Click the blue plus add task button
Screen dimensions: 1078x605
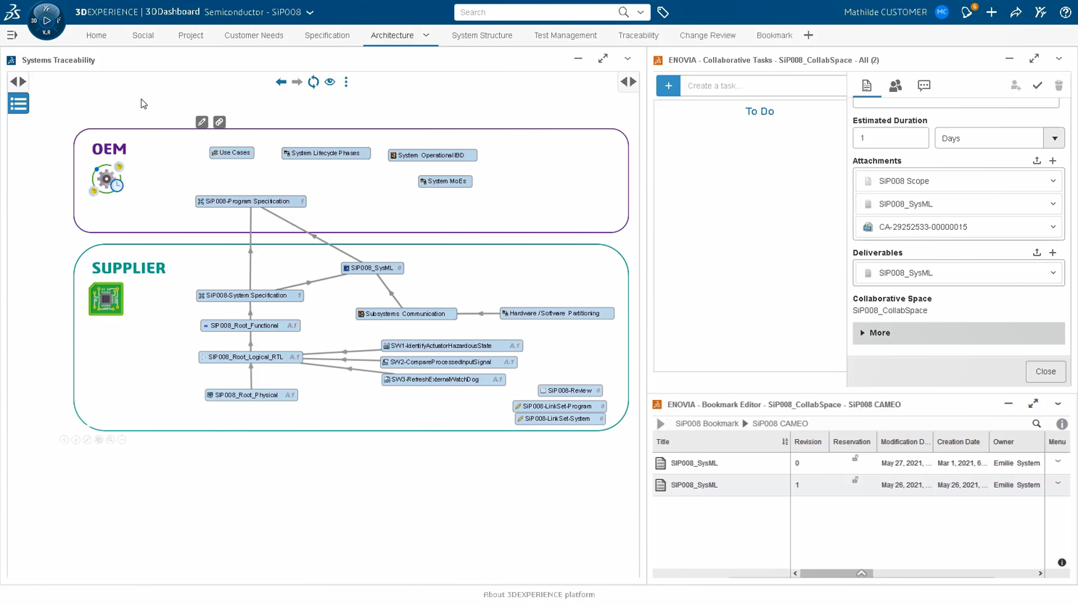click(668, 85)
